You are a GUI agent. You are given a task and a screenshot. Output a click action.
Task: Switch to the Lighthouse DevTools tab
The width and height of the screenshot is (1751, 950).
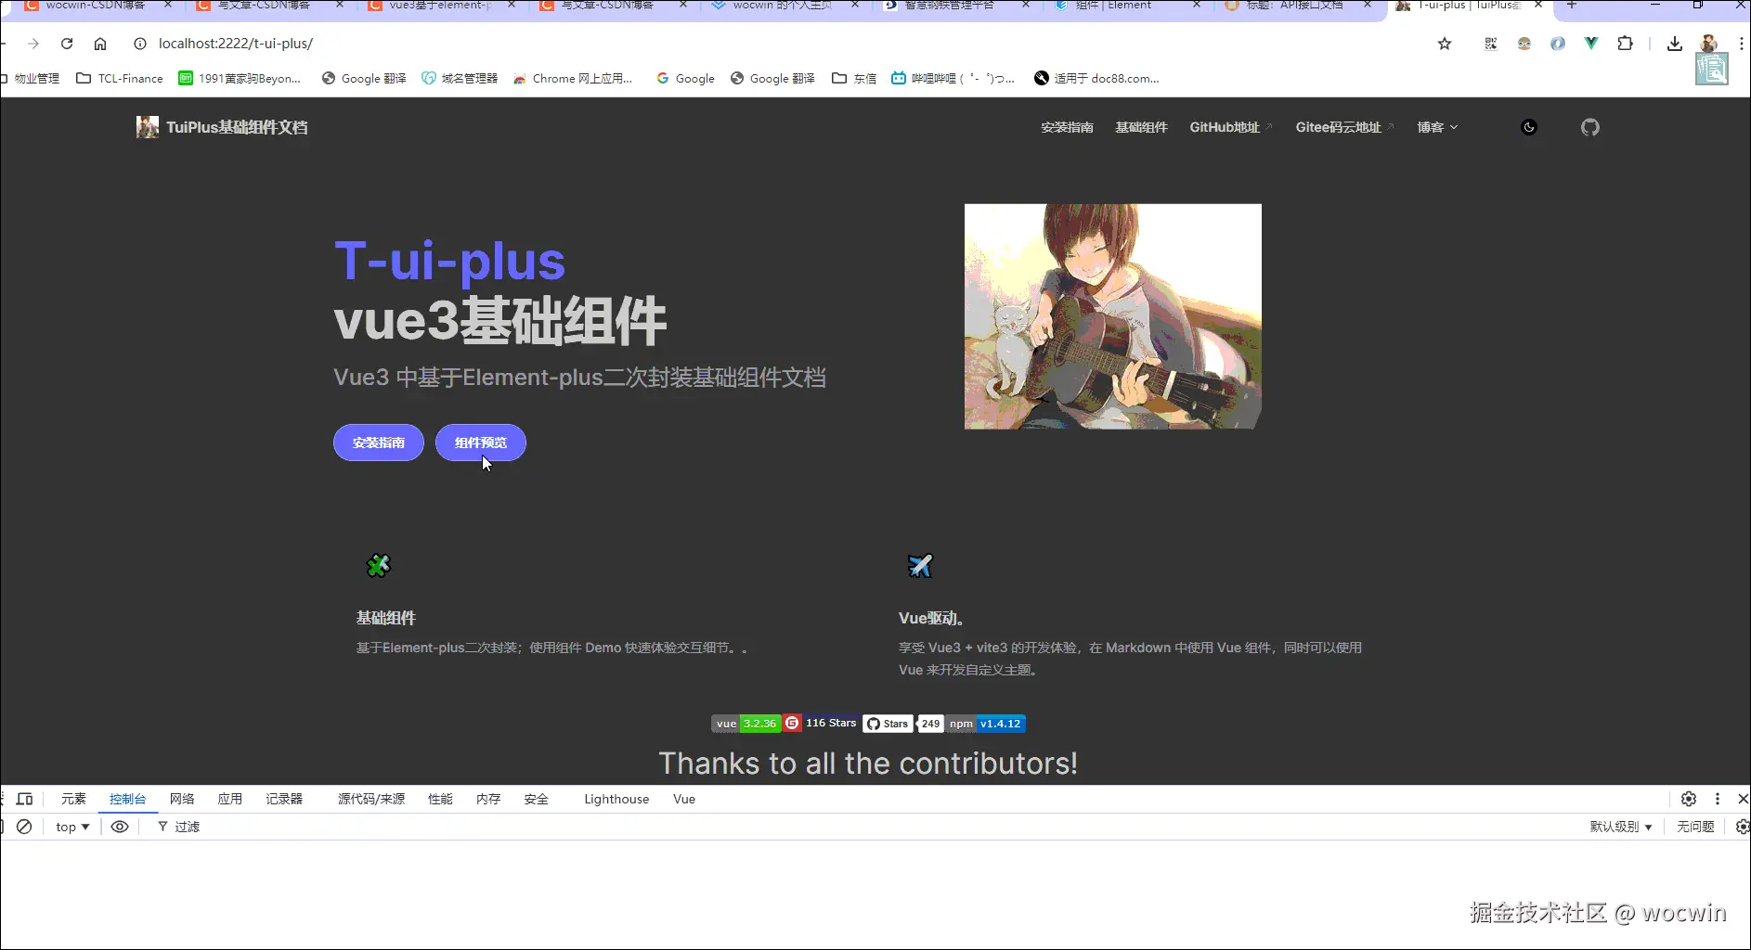coord(616,799)
